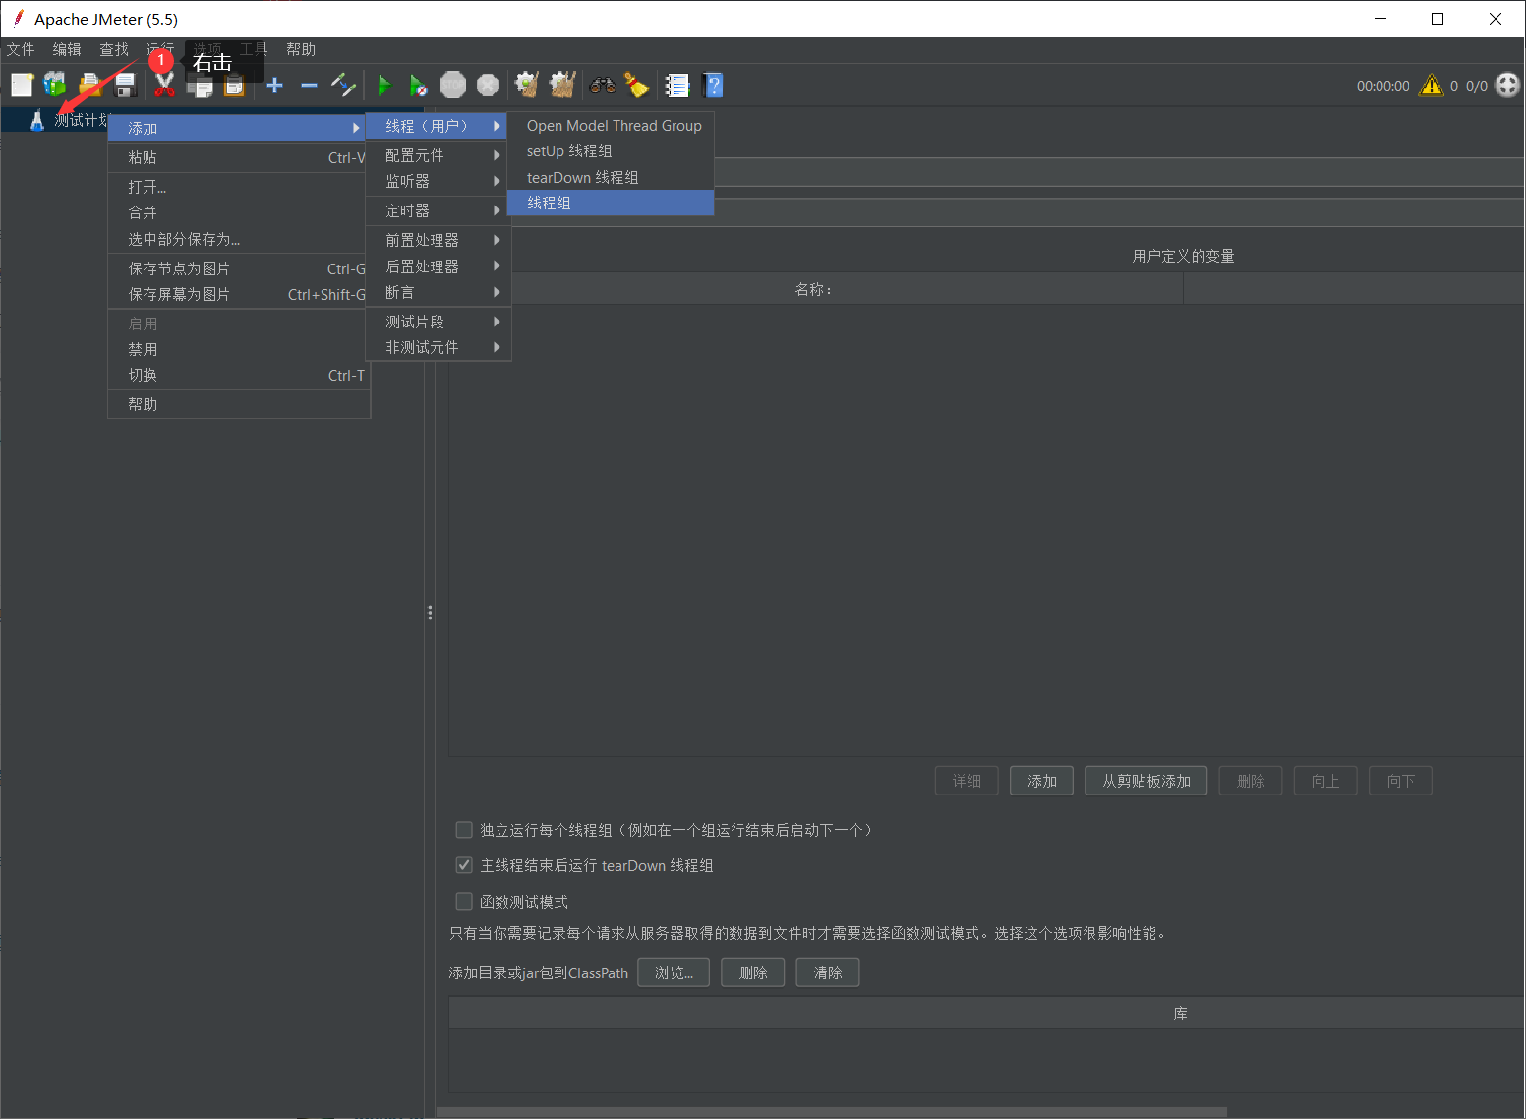1526x1119 pixels.
Task: Click 合并 in context menu
Action: 237,212
